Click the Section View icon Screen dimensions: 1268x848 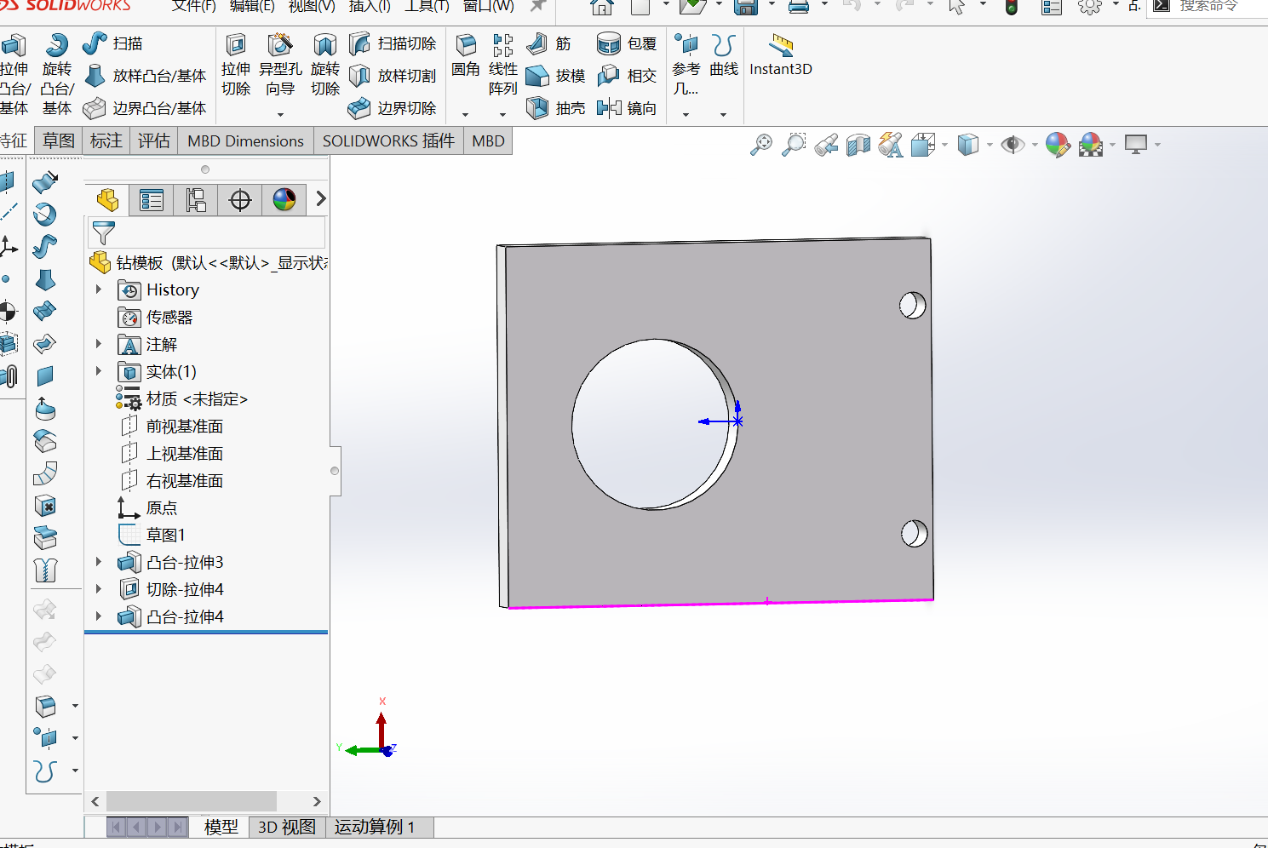pos(858,145)
